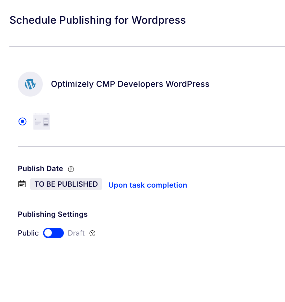Click Optimizely CMP Developers WordPress text

[x=130, y=84]
